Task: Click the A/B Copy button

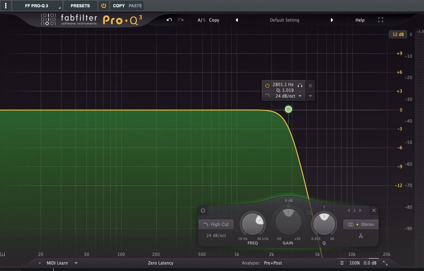Action: (214, 20)
